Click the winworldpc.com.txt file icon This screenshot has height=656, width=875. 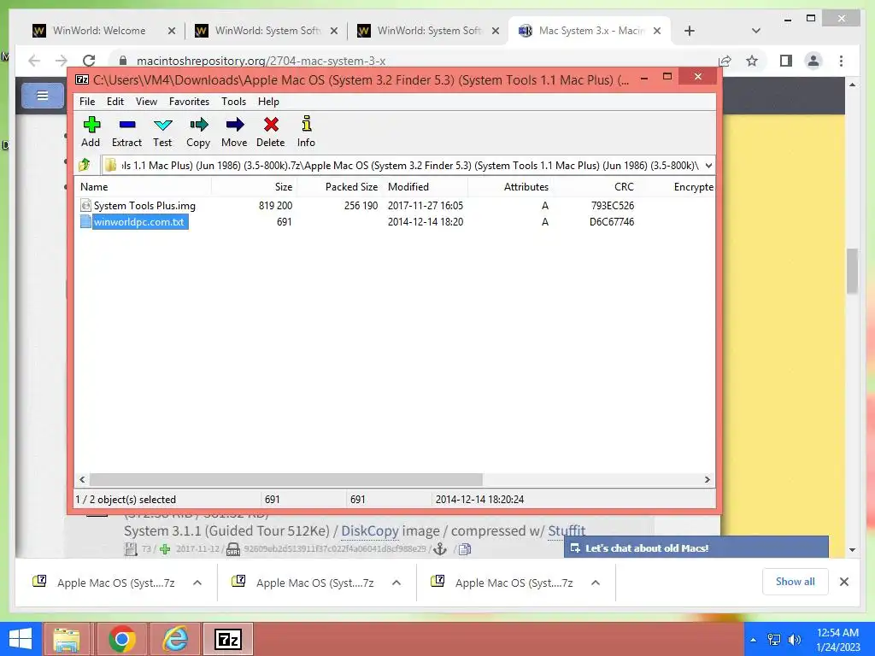click(85, 221)
